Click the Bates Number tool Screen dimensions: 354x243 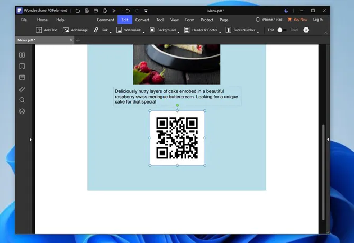coord(241,30)
